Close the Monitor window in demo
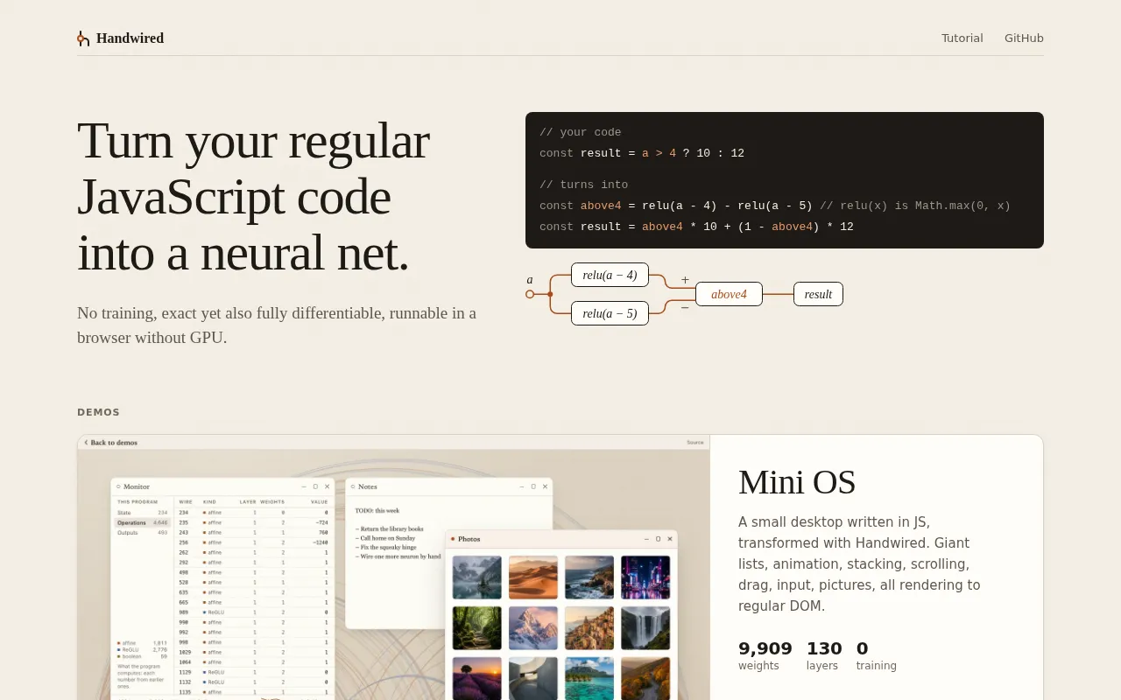Viewport: 1121px width, 700px height. click(x=327, y=486)
